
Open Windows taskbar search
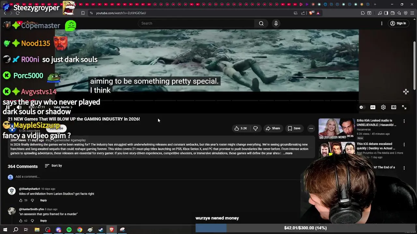tap(16, 230)
